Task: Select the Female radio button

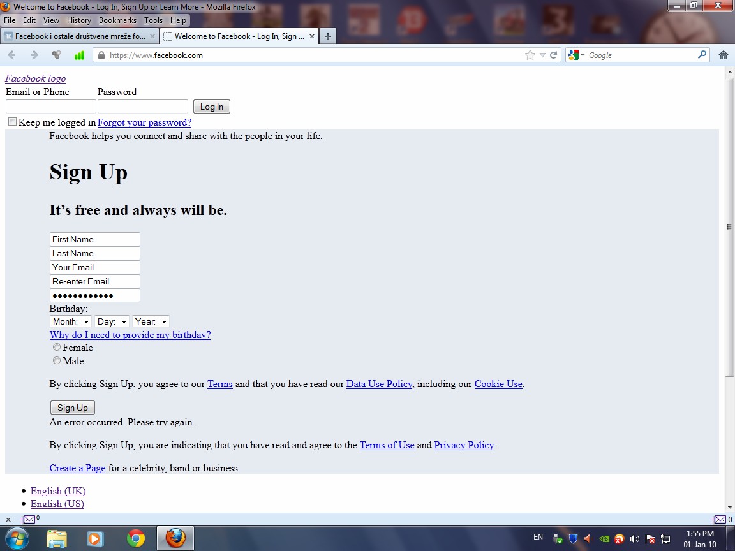Action: (x=57, y=347)
